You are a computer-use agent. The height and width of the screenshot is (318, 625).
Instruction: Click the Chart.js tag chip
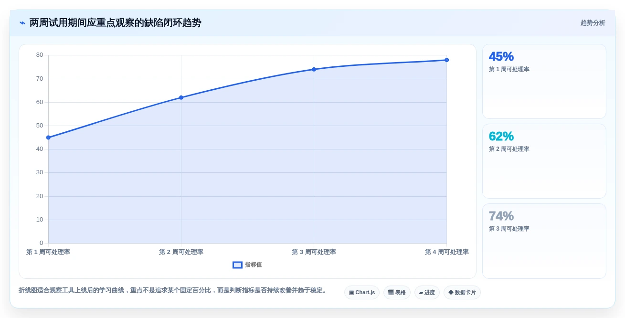(362, 292)
